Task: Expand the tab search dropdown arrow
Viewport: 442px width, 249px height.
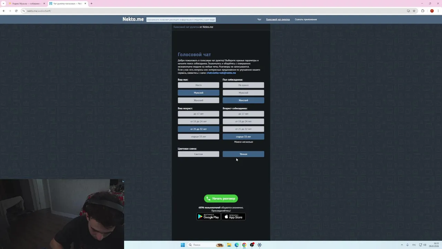Action: pyautogui.click(x=3, y=3)
